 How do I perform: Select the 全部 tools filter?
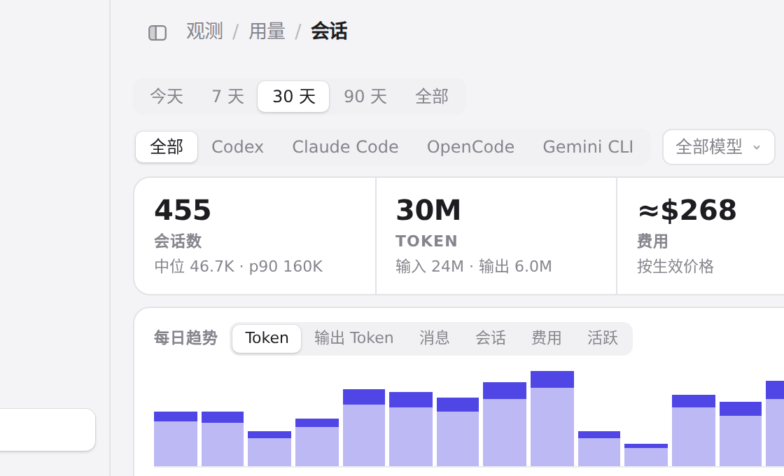coord(167,147)
